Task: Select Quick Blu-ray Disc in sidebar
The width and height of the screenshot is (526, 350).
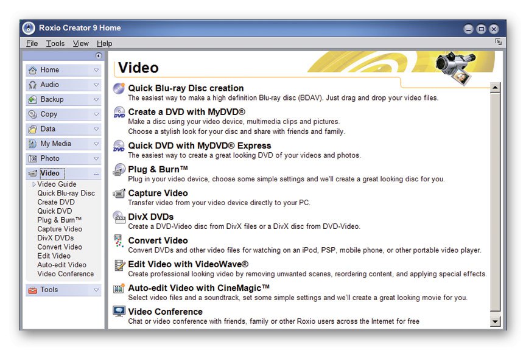Action: [66, 194]
